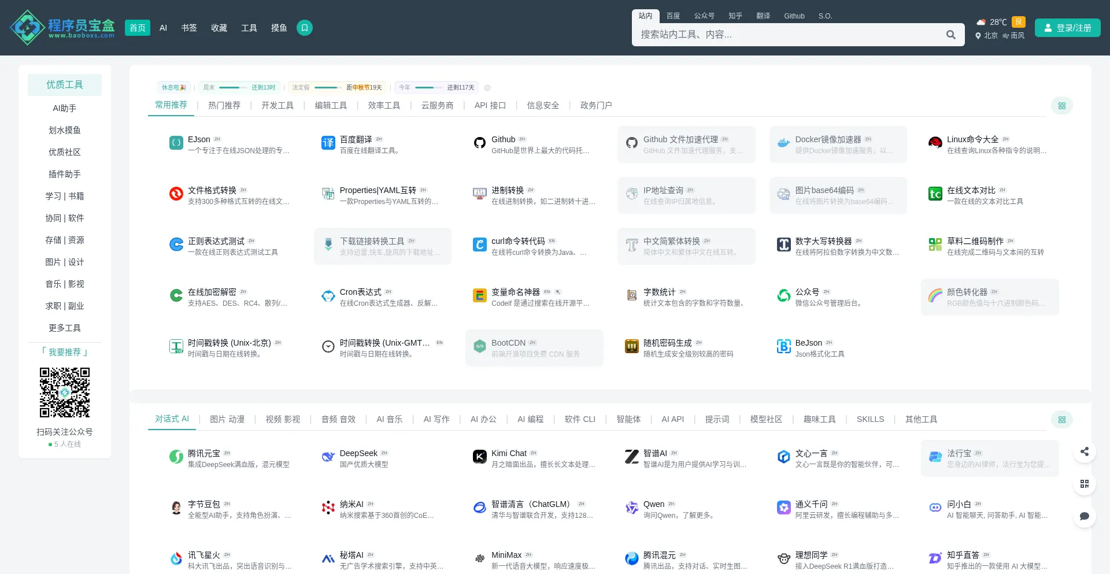This screenshot has height=574, width=1110.
Task: Open the 数字大写转换器 icon
Action: (x=783, y=245)
